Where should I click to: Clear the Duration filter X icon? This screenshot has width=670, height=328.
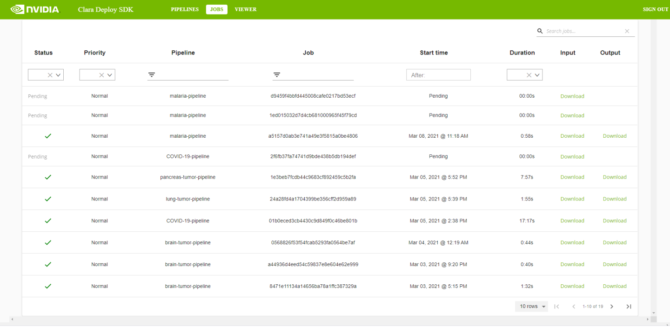click(x=529, y=75)
